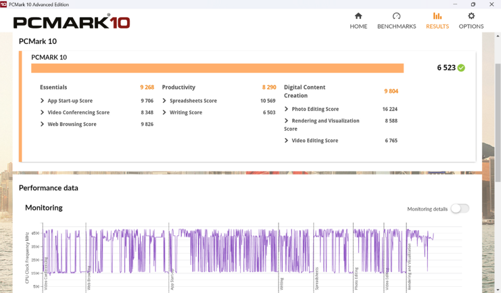
Task: Go to the Home icon
Action: [358, 16]
